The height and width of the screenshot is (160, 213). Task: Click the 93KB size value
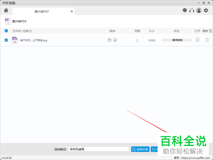[152, 40]
